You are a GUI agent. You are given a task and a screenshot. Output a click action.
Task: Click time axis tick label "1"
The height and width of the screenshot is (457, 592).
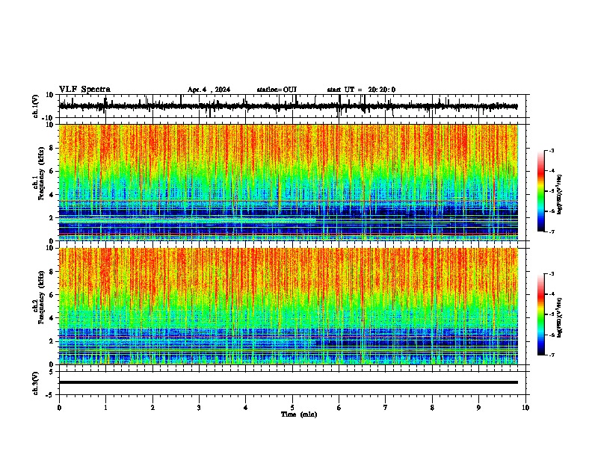coord(105,408)
